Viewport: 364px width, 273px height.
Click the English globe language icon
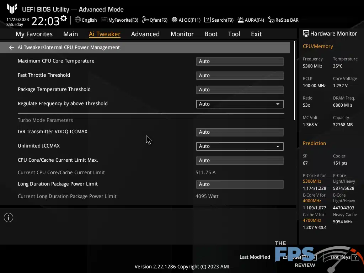(x=78, y=20)
